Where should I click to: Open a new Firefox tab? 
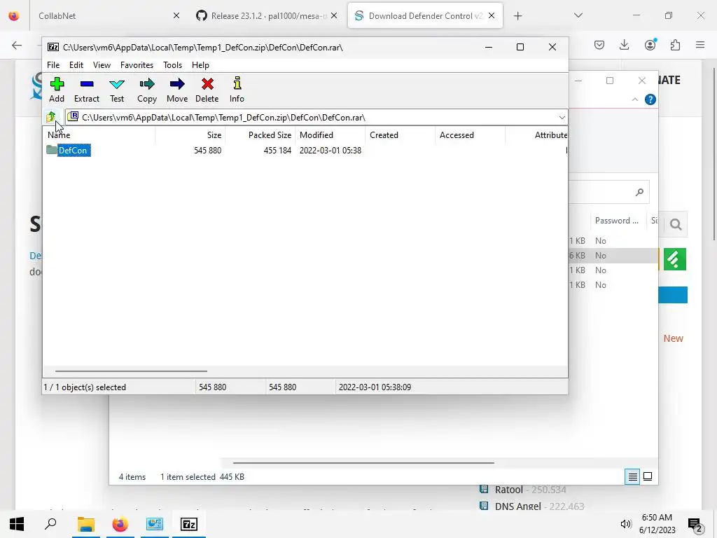pos(517,16)
